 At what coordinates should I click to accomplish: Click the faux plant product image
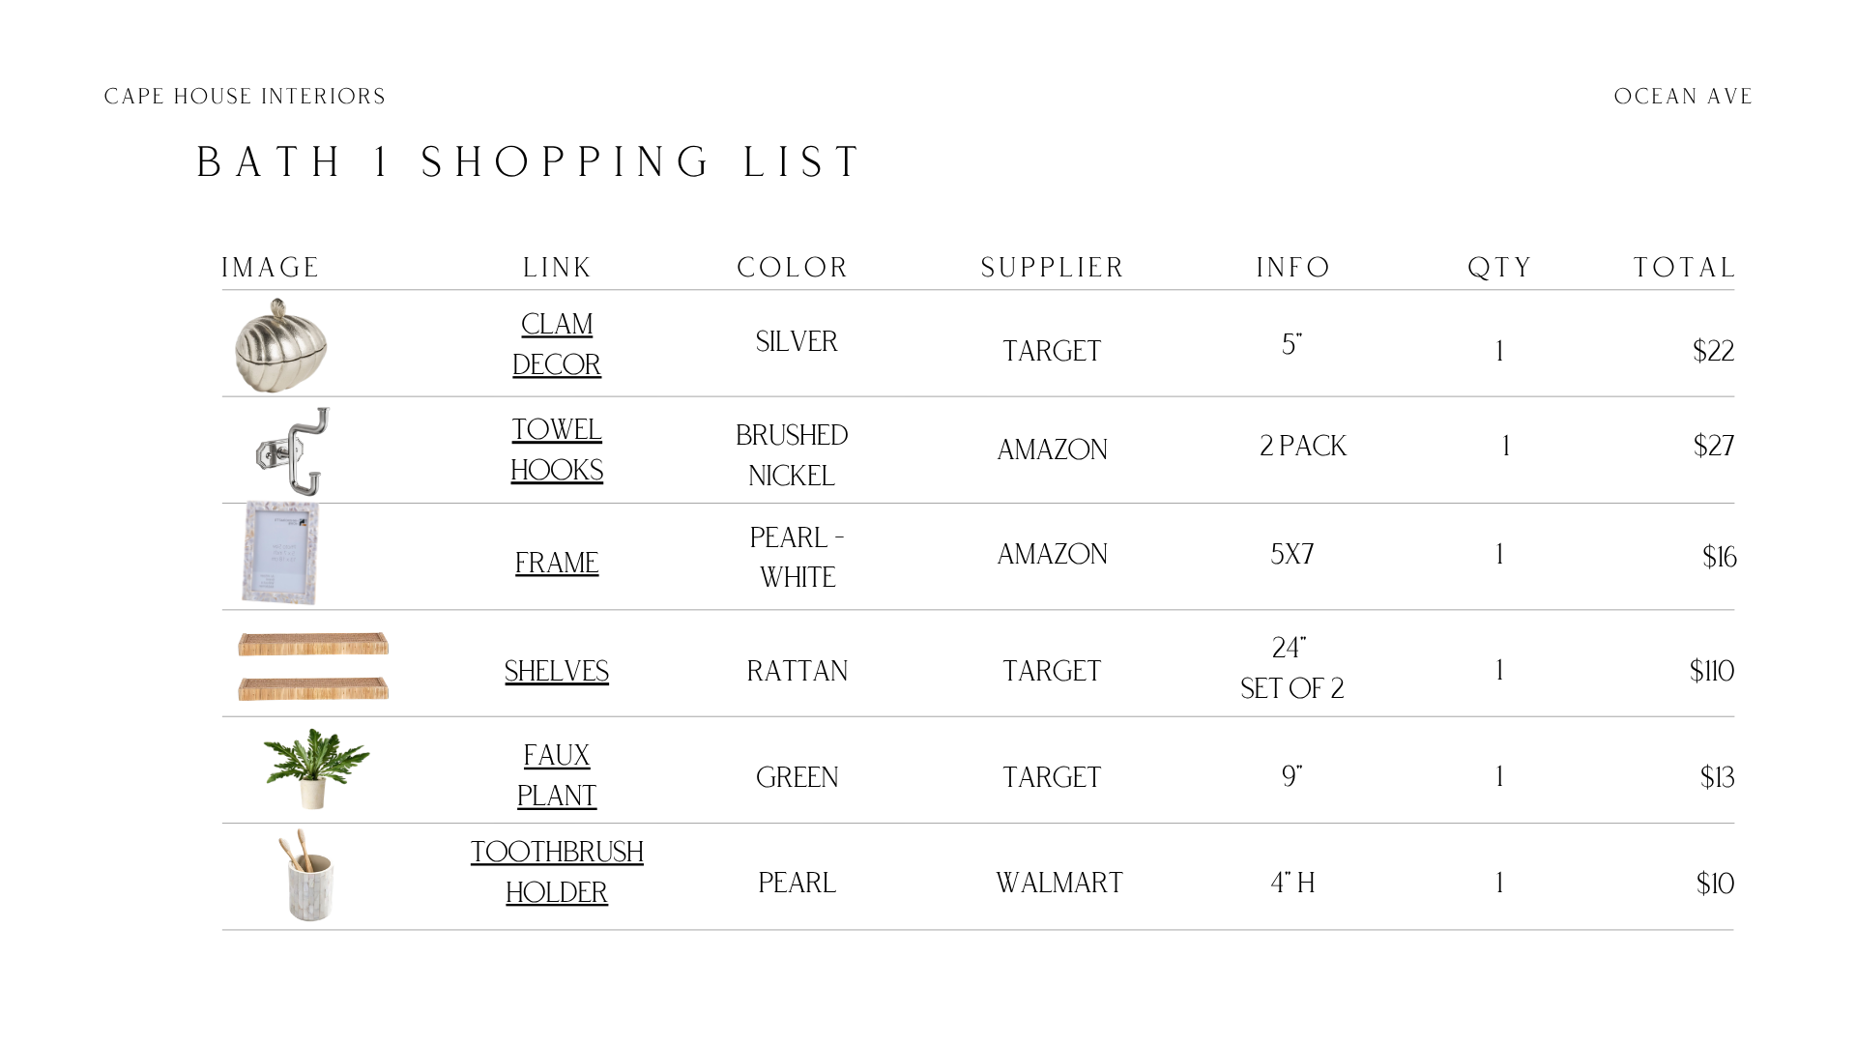315,768
